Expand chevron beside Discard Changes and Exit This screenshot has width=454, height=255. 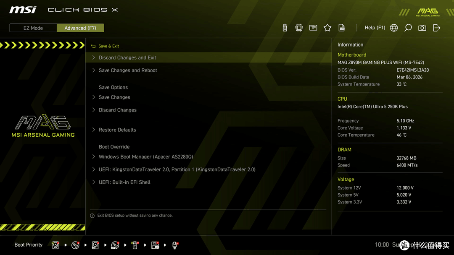point(93,57)
